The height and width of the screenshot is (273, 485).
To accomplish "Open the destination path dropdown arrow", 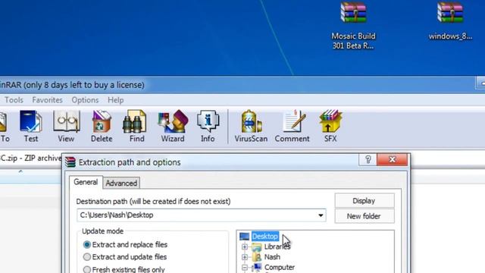I will [321, 215].
